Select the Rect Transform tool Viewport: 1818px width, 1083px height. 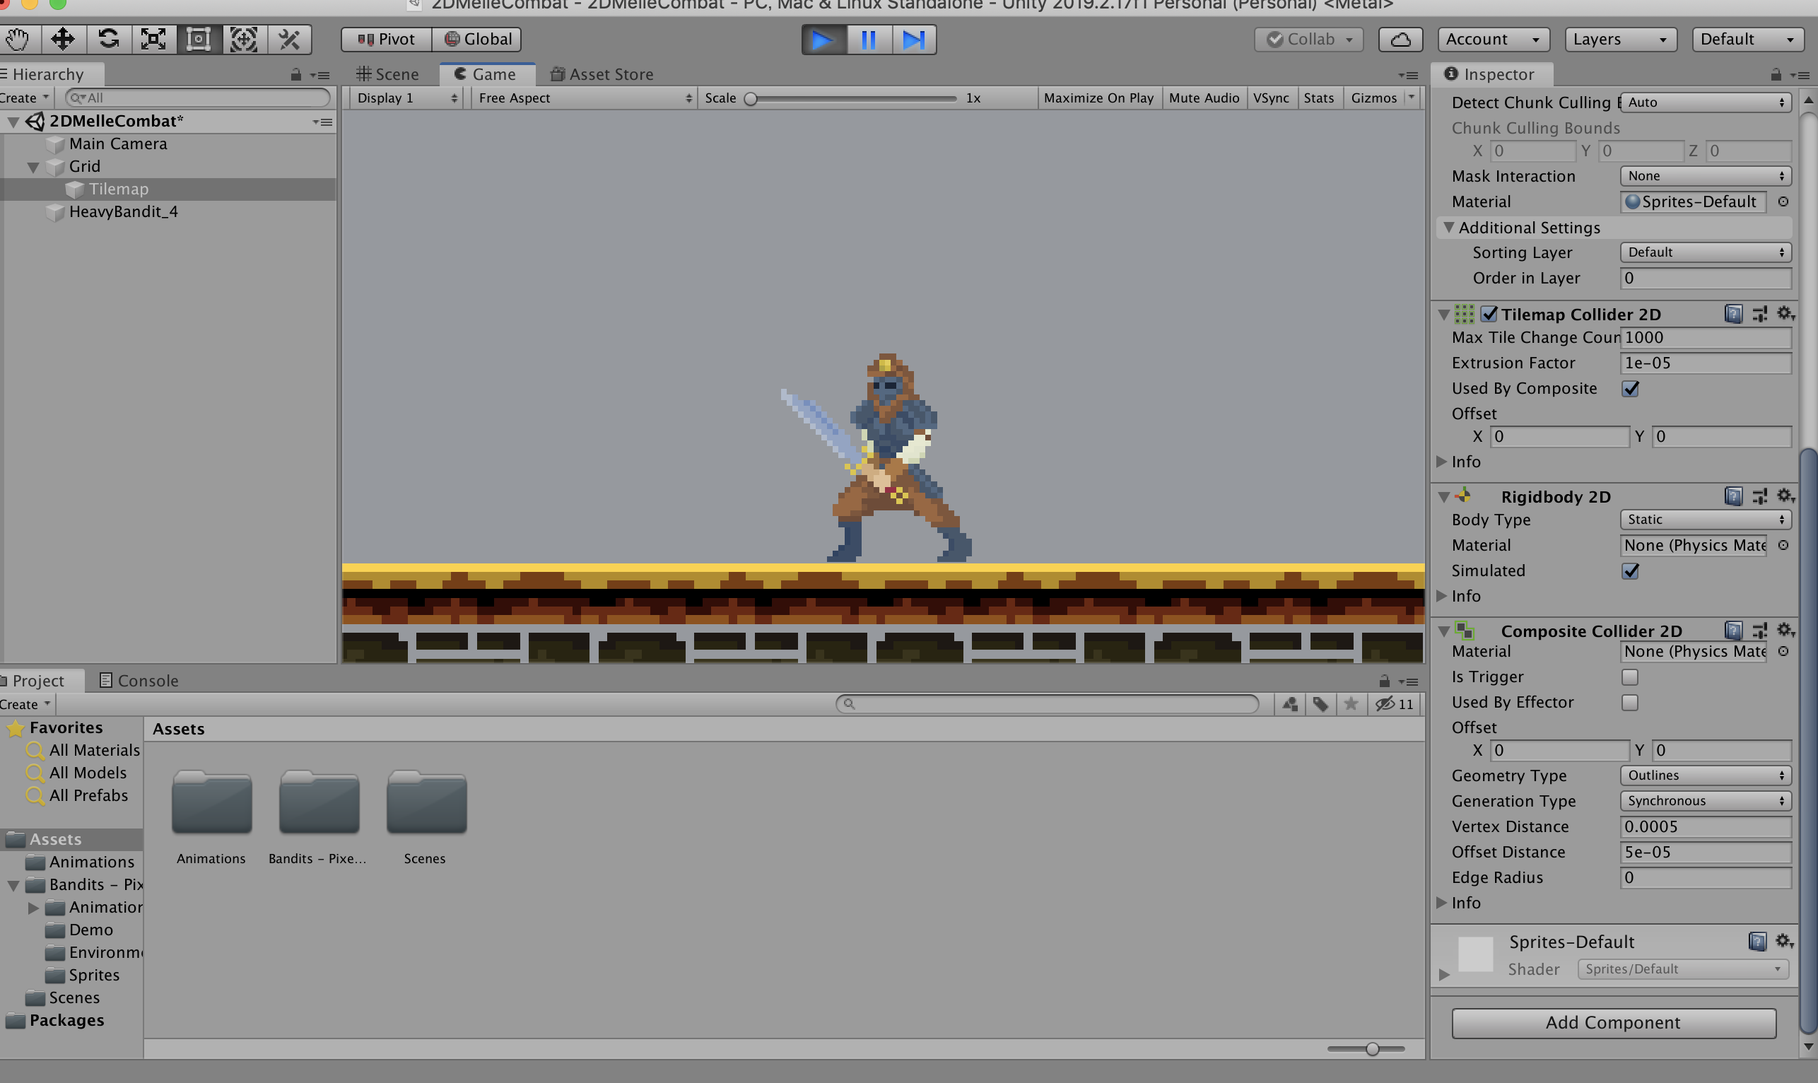[199, 40]
